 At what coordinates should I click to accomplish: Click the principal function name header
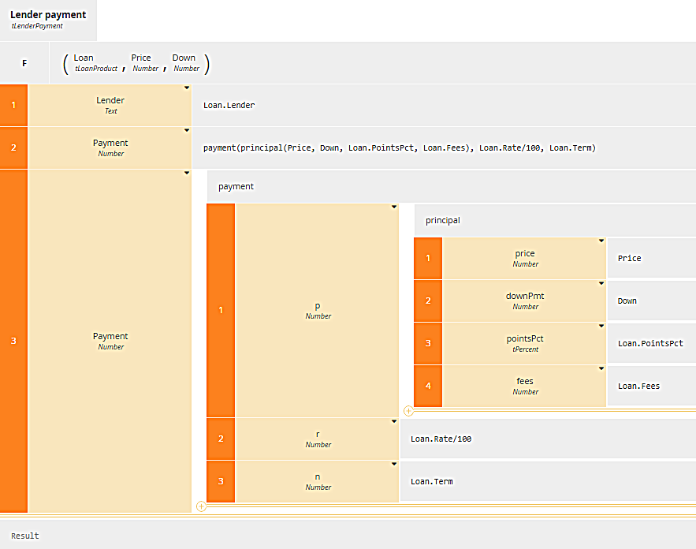pyautogui.click(x=443, y=221)
